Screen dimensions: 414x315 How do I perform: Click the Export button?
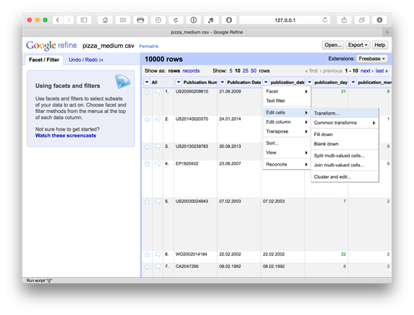(x=358, y=45)
